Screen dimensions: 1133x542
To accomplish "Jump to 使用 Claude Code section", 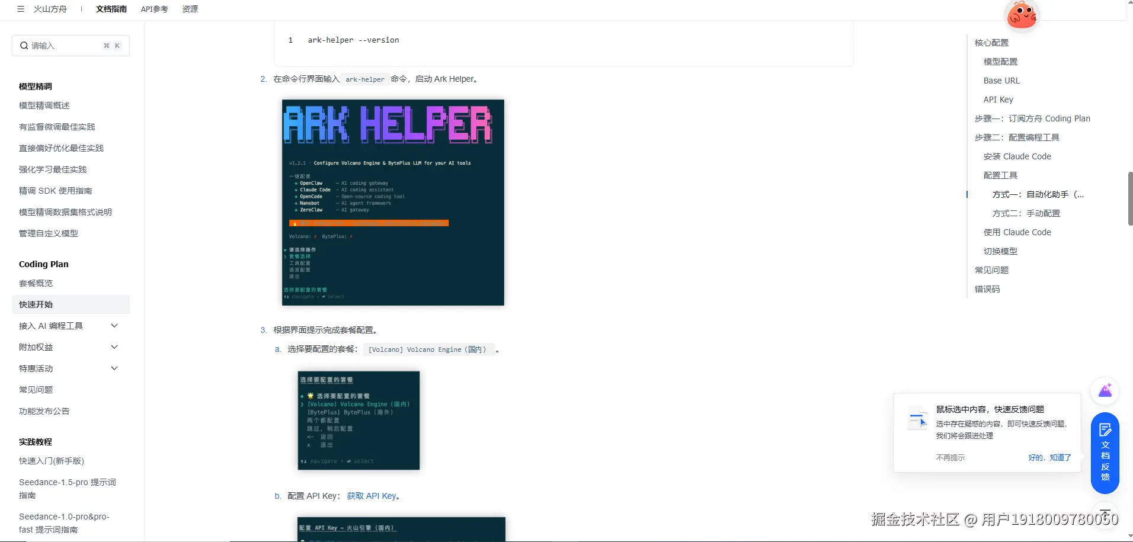I will pos(1017,232).
